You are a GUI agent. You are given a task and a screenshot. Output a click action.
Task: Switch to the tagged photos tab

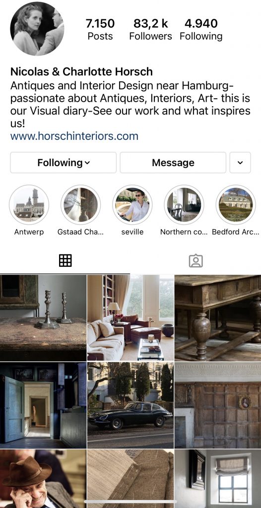point(196,260)
